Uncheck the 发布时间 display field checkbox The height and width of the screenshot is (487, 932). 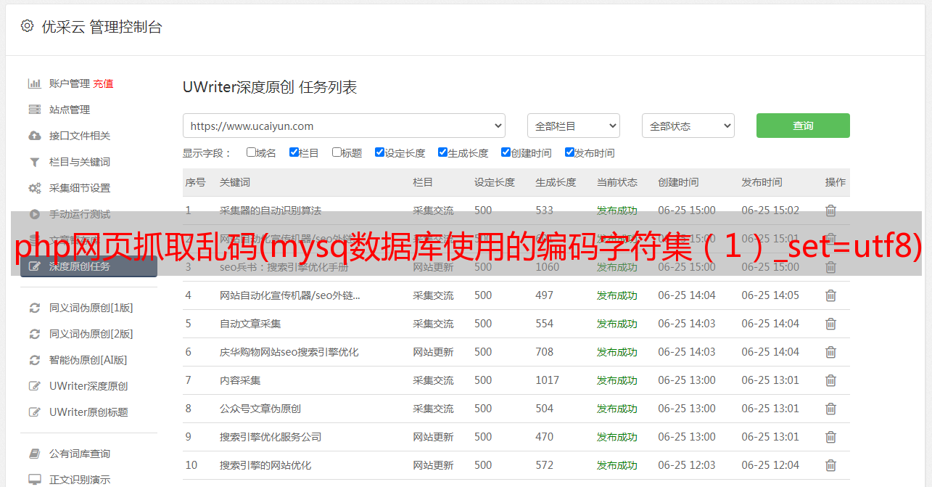[569, 152]
